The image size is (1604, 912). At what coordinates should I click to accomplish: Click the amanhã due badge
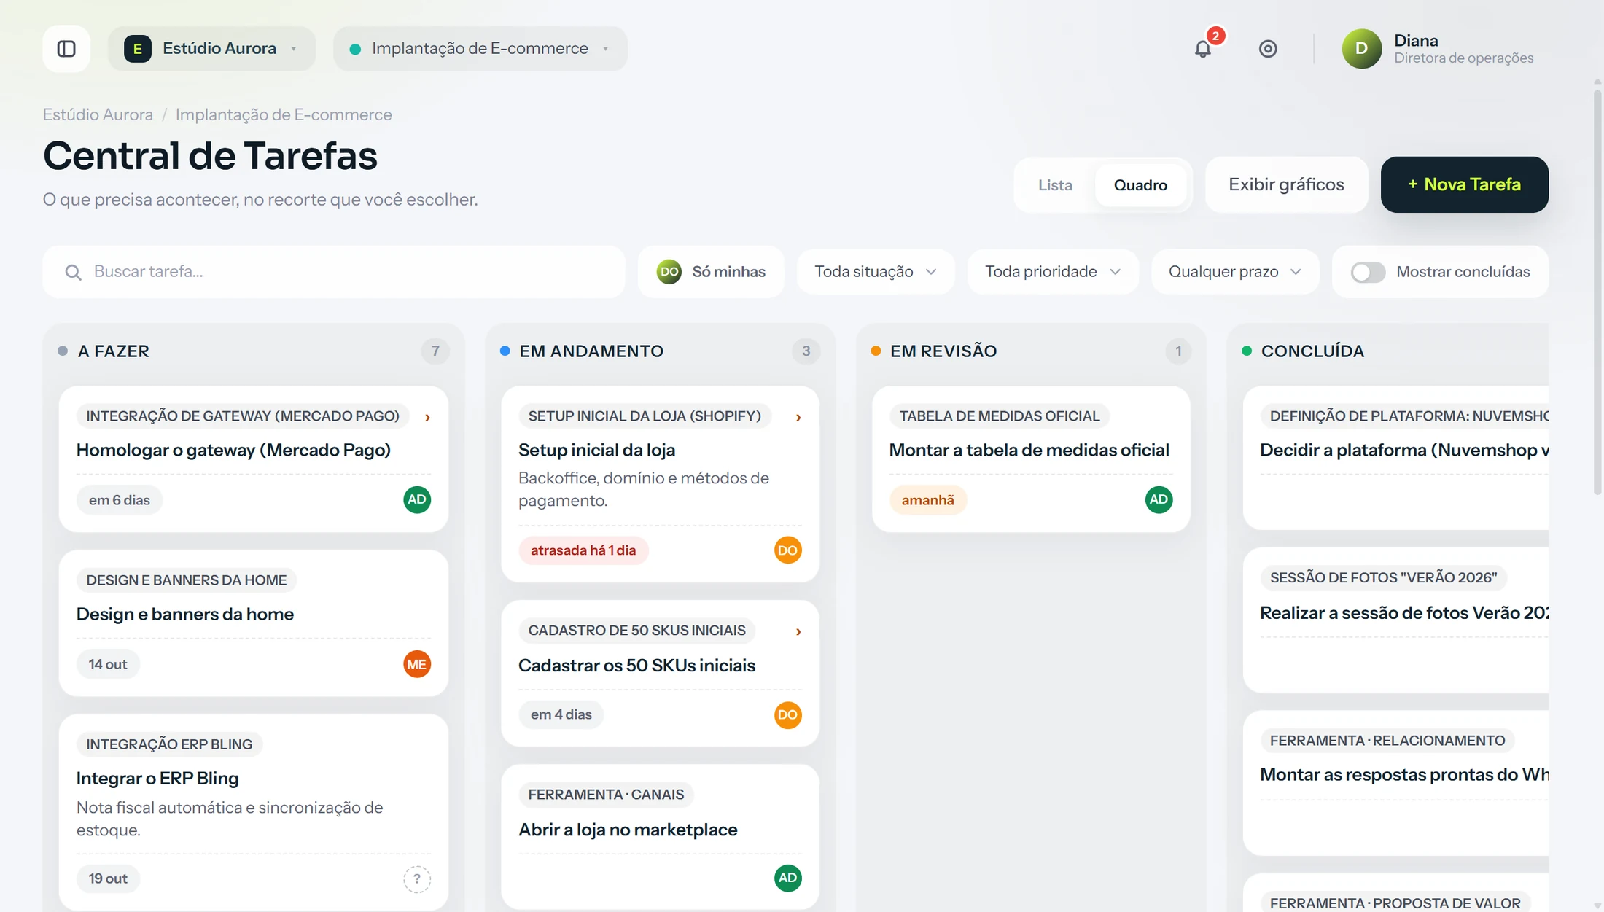(927, 500)
